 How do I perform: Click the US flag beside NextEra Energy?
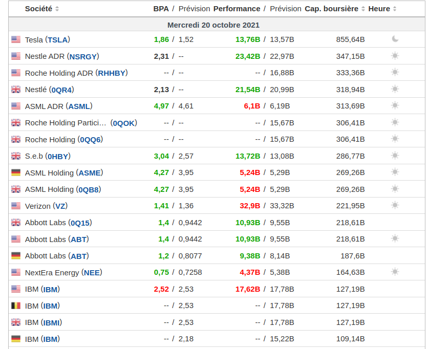16,272
